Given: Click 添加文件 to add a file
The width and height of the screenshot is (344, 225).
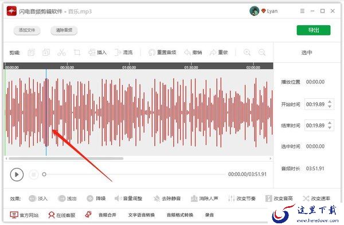Looking at the screenshot, I should 27,30.
